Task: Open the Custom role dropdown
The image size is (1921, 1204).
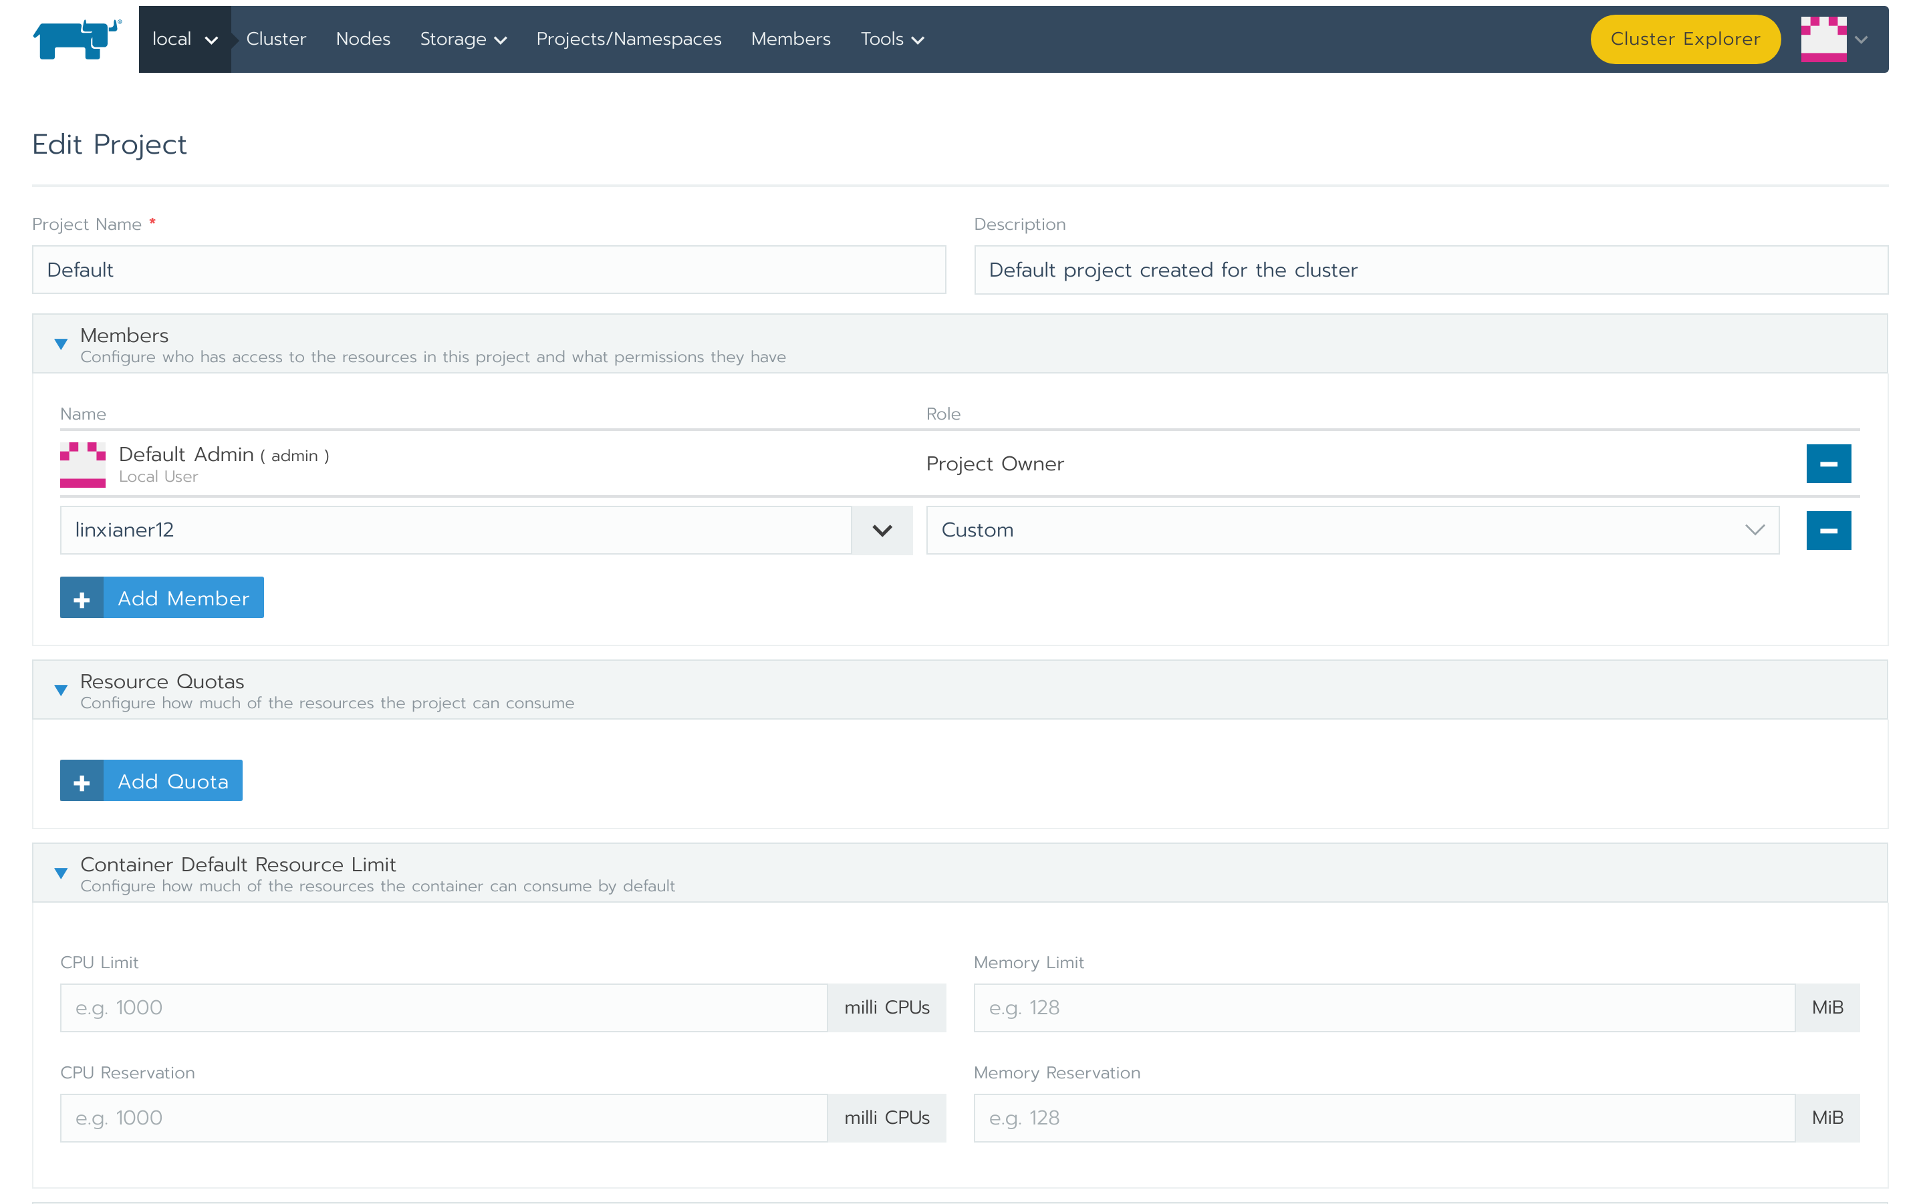Action: coord(1352,531)
